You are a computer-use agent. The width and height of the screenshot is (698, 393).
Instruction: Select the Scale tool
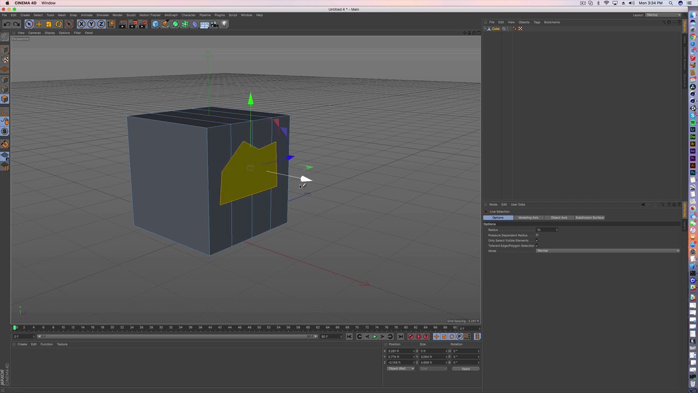coord(49,24)
